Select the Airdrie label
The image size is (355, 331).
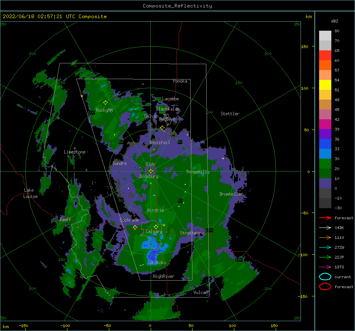[155, 210]
